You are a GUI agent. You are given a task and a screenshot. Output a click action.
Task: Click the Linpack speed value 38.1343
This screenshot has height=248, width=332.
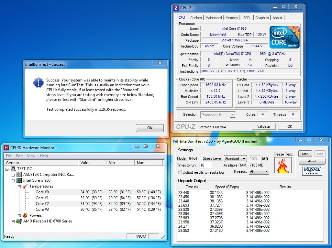click(x=216, y=193)
